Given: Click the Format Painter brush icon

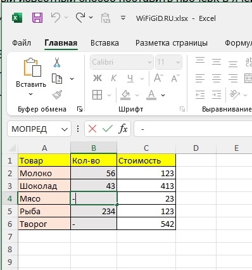Looking at the screenshot, I should 57,94.
